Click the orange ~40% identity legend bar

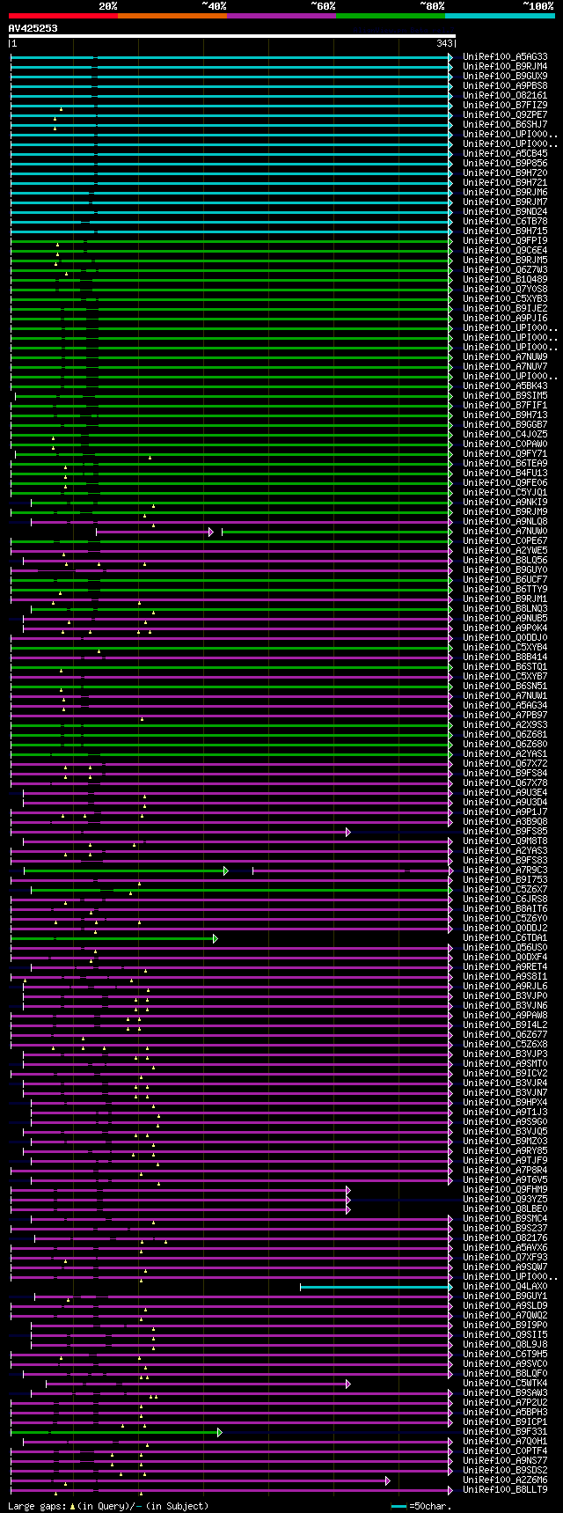tap(172, 16)
